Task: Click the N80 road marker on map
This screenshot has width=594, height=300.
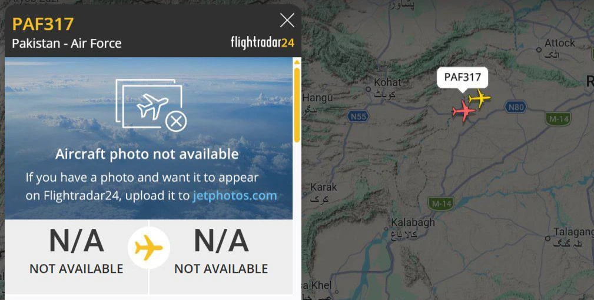Action: (516, 107)
